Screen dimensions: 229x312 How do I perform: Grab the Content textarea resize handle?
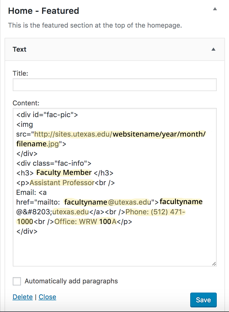[214, 264]
